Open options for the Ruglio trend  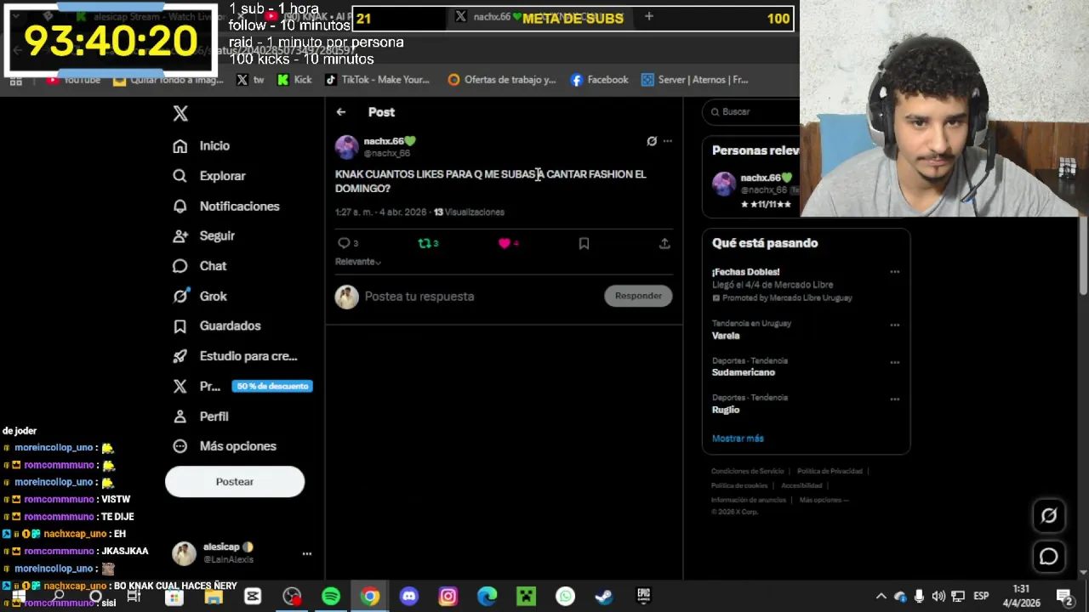[894, 399]
